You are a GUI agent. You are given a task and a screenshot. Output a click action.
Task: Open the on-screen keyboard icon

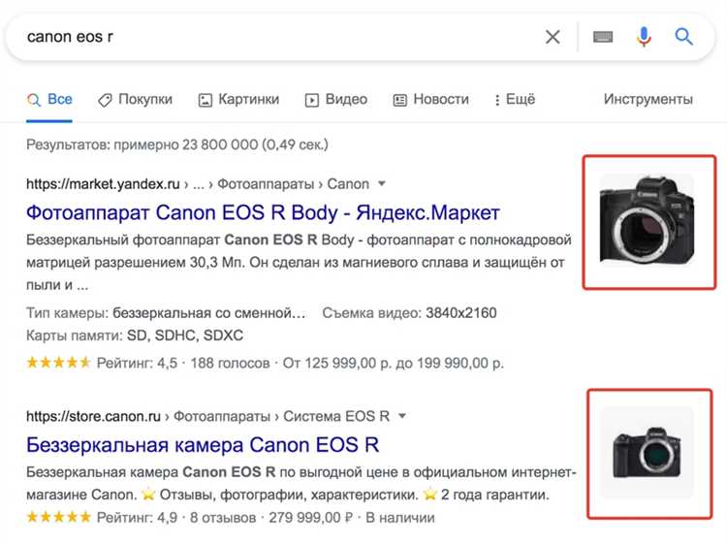click(603, 37)
